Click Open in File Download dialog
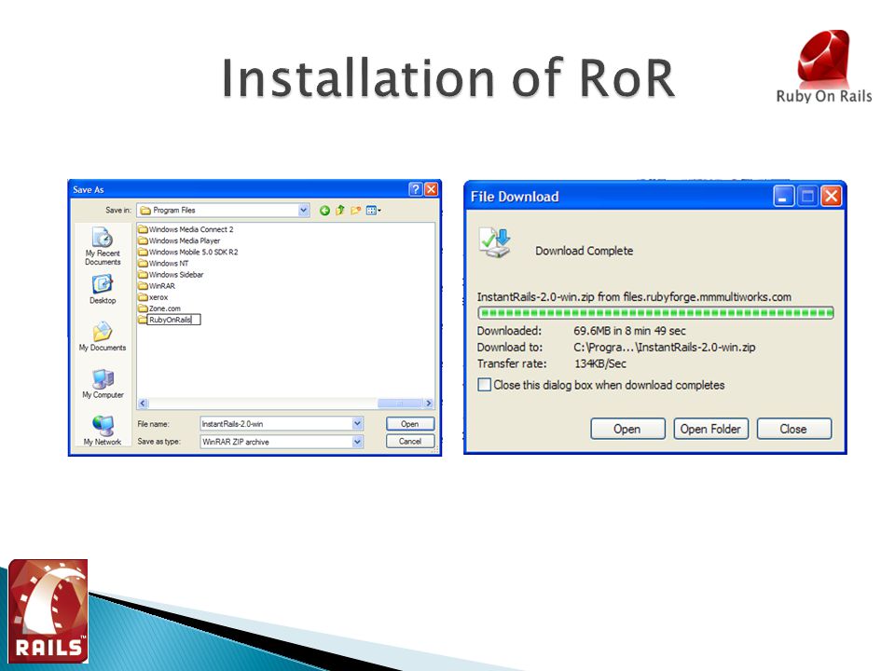Screen dimensions: 895x671 coord(627,429)
